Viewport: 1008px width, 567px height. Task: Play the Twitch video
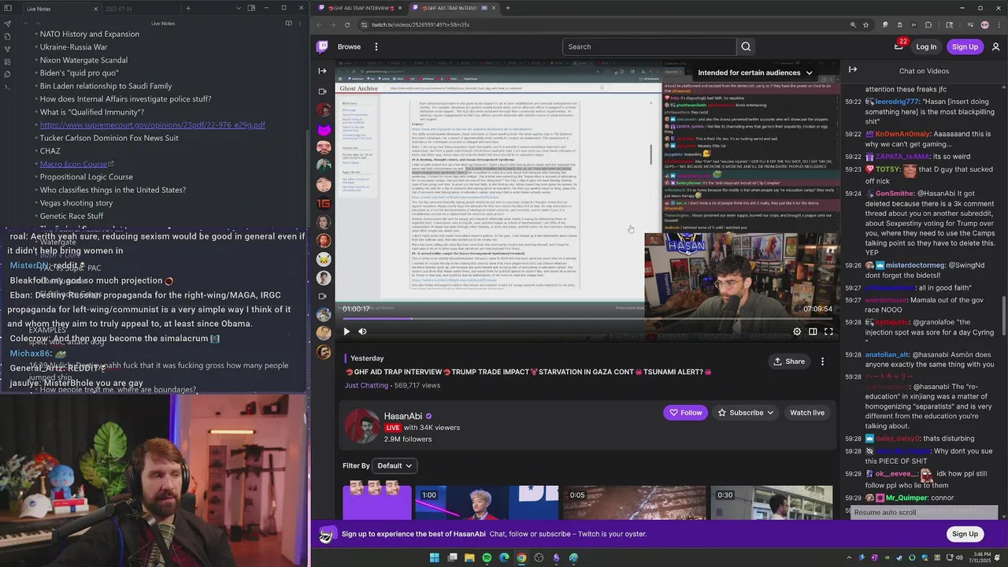point(346,332)
